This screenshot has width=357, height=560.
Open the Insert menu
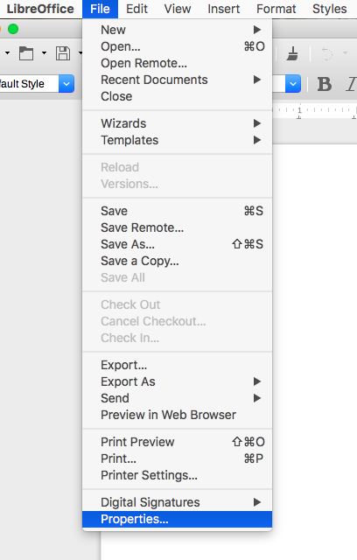coord(223,9)
